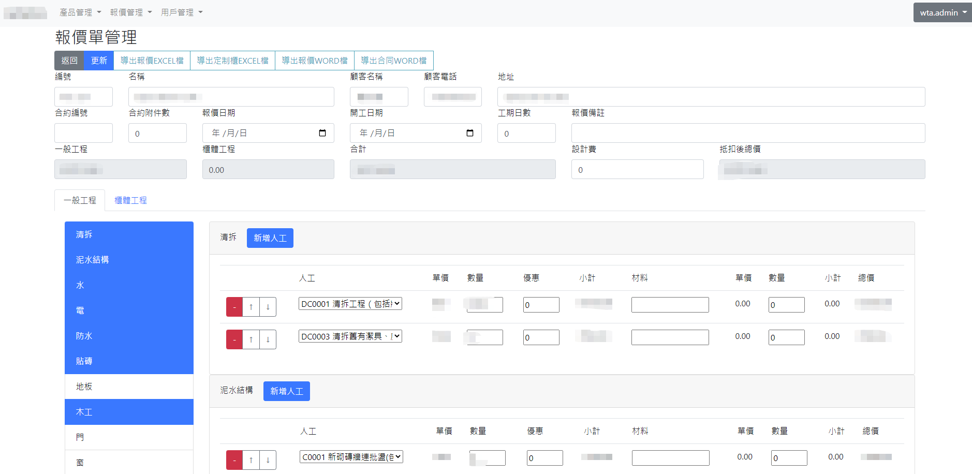The height and width of the screenshot is (474, 972).
Task: Select 清拆 in the category sidebar
Action: (129, 234)
